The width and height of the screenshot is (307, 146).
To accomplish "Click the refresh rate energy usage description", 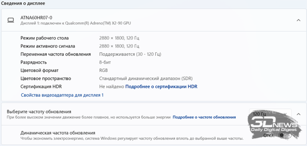I will click(x=89, y=117).
